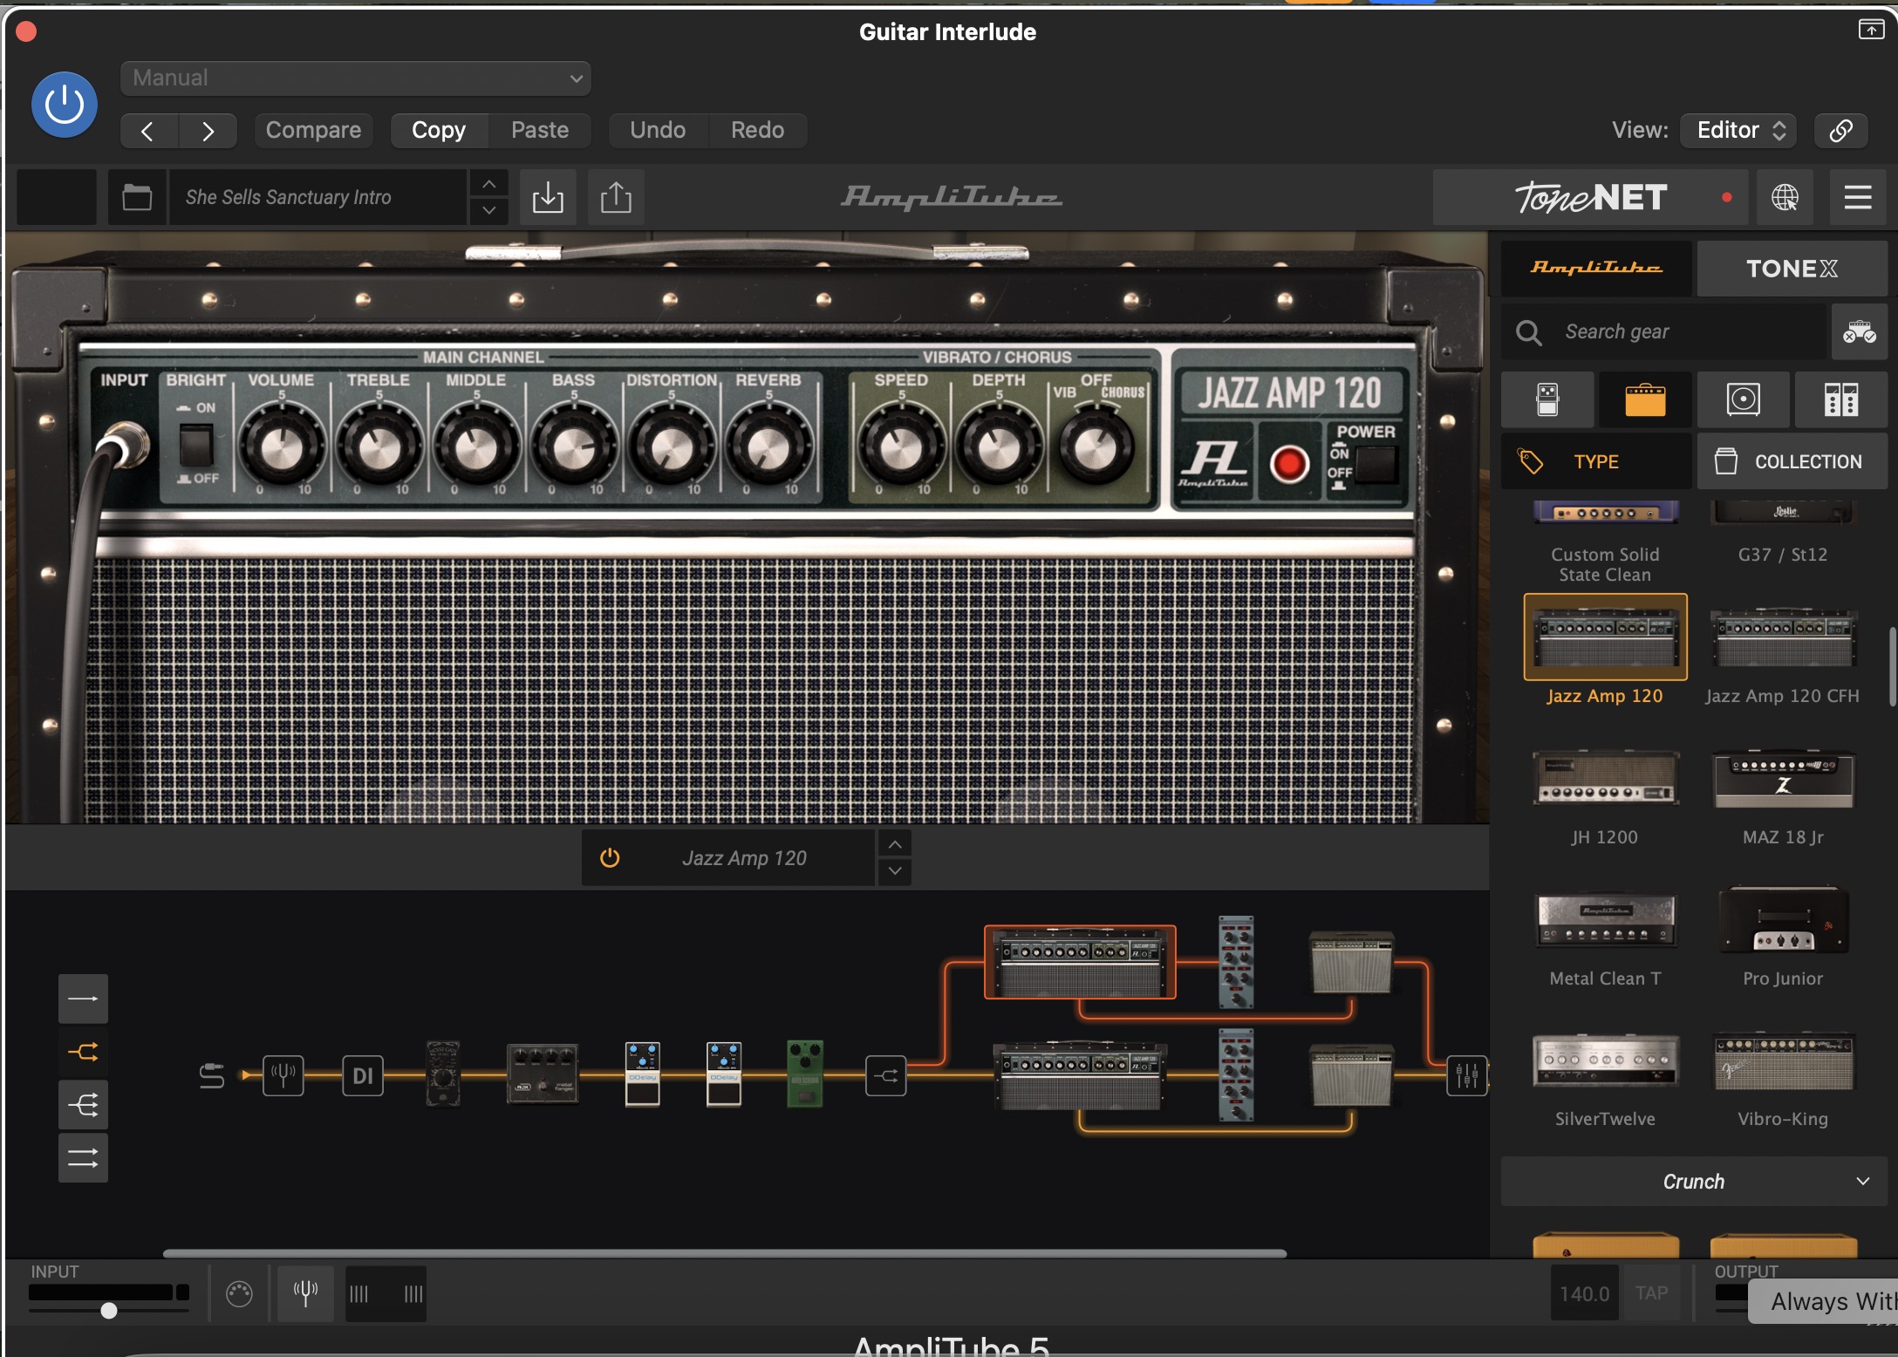This screenshot has height=1357, width=1898.
Task: Select the Metal Clean T amp
Action: click(x=1605, y=920)
